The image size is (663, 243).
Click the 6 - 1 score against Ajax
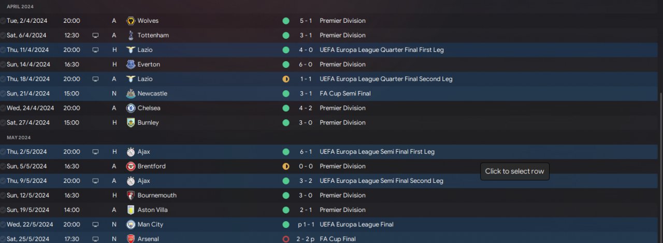[x=305, y=152]
